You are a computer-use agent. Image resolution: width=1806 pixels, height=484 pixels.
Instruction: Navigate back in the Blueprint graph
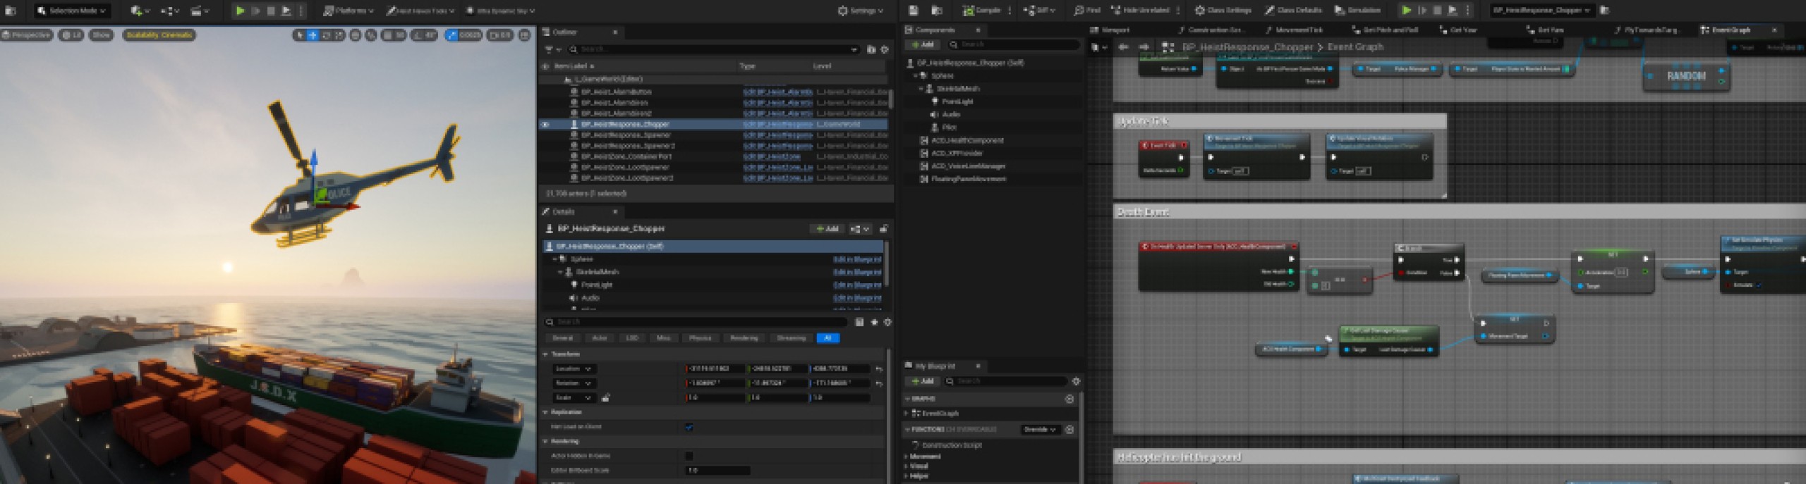[1123, 47]
